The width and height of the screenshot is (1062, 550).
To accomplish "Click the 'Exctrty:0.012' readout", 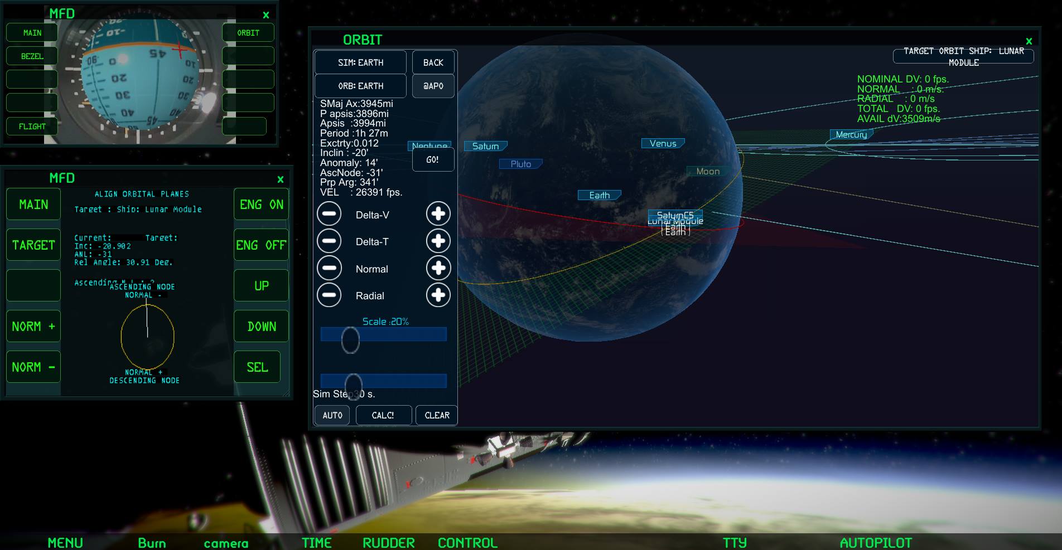I will pos(349,143).
